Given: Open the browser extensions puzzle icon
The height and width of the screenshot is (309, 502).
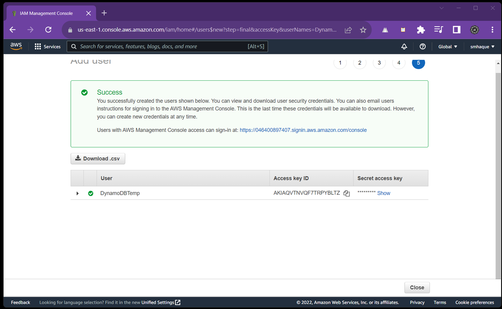Looking at the screenshot, I should [x=421, y=30].
